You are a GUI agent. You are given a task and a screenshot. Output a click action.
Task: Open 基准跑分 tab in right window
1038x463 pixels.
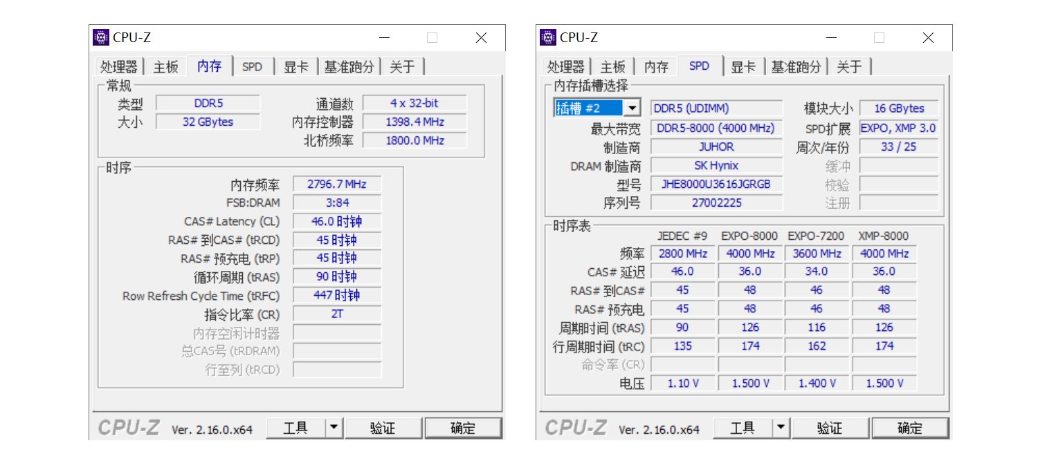pos(796,66)
